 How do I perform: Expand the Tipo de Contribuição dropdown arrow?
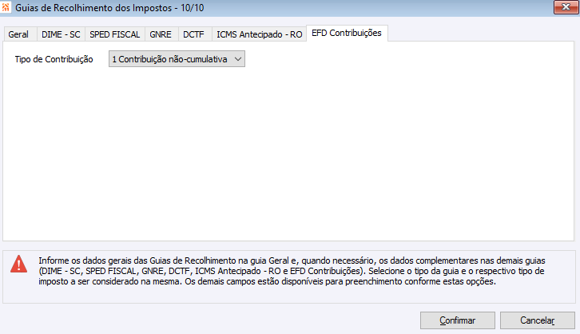(x=238, y=59)
